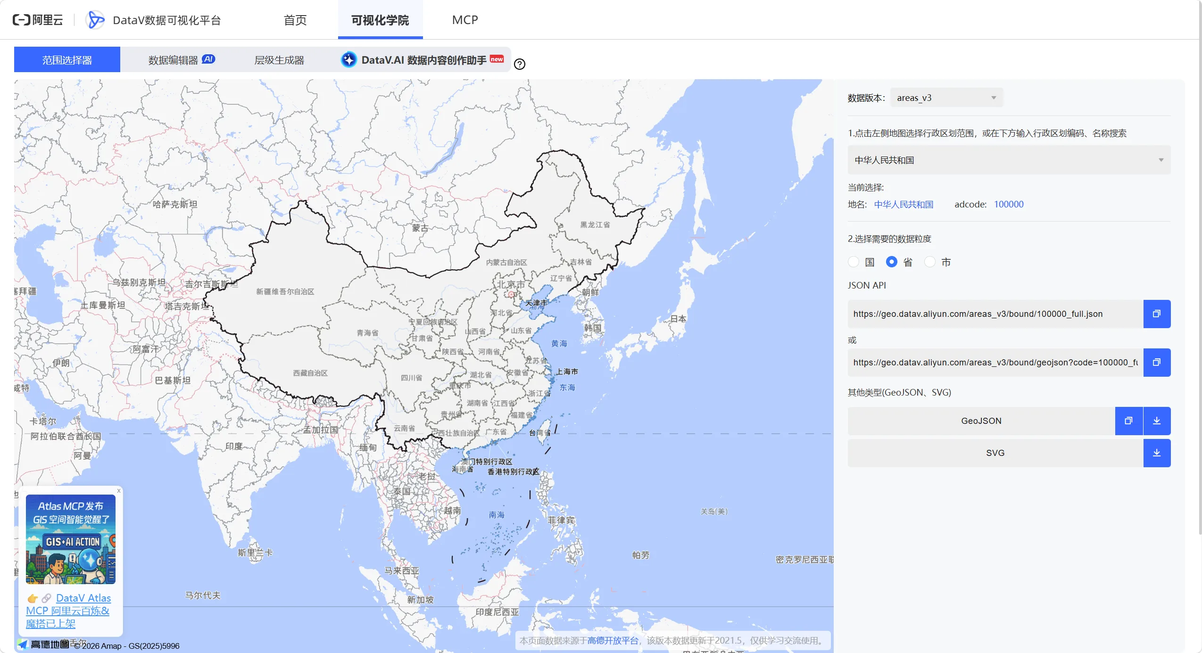Click the second JSON API URL field
Screen dimensions: 1202x653
coord(995,363)
